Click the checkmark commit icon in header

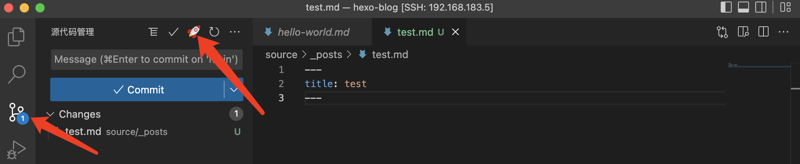(173, 32)
